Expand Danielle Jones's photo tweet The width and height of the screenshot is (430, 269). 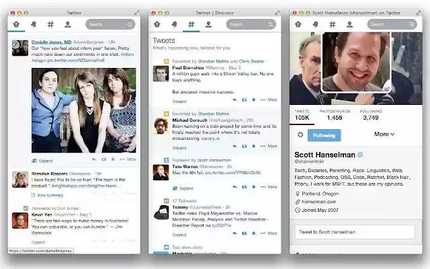click(x=42, y=161)
